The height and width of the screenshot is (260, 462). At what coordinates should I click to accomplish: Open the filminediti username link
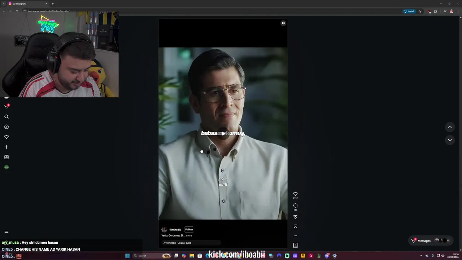pos(175,230)
